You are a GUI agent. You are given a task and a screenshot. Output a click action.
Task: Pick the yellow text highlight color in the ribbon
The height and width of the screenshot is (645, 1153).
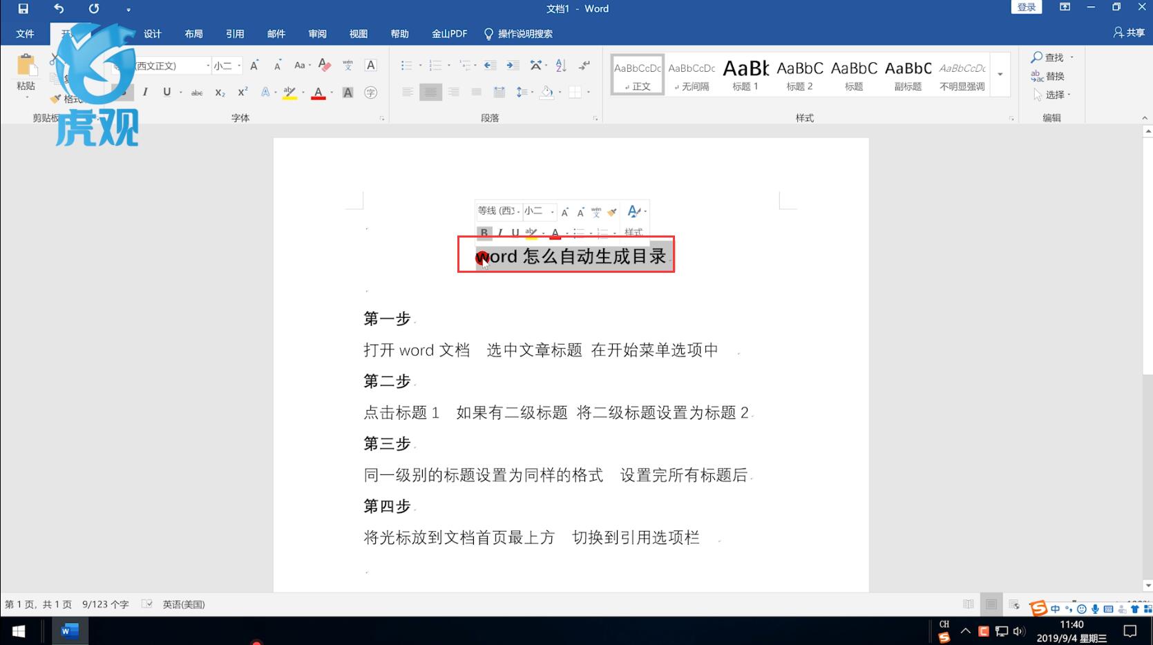[289, 93]
